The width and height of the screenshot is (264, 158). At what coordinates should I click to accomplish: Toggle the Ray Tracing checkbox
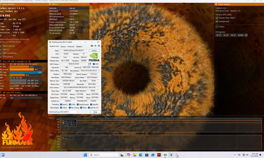[x=70, y=108]
